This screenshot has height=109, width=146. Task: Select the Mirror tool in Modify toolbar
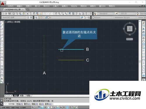[x=144, y=29]
